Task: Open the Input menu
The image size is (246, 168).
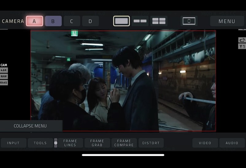Action: coord(13,143)
